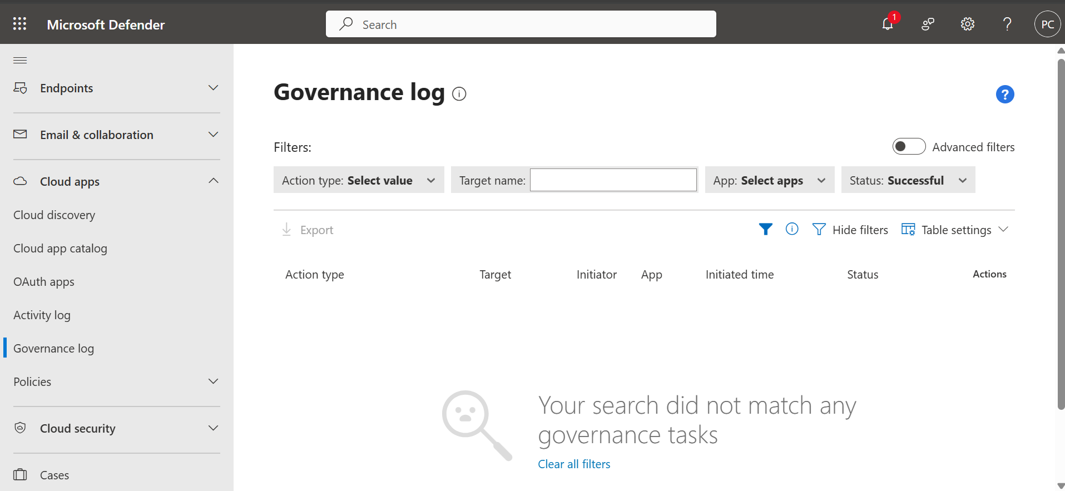The width and height of the screenshot is (1065, 491).
Task: Expand the Cloud security chevron
Action: coord(213,428)
